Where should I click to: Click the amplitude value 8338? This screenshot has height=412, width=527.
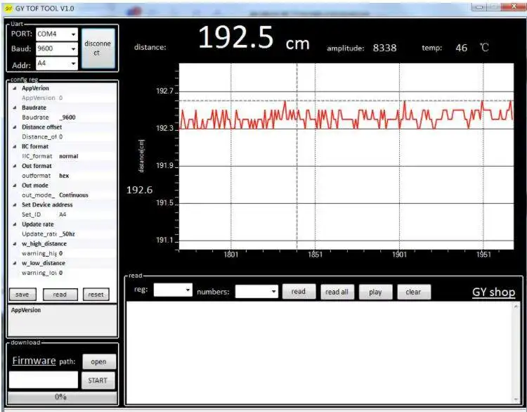[384, 48]
